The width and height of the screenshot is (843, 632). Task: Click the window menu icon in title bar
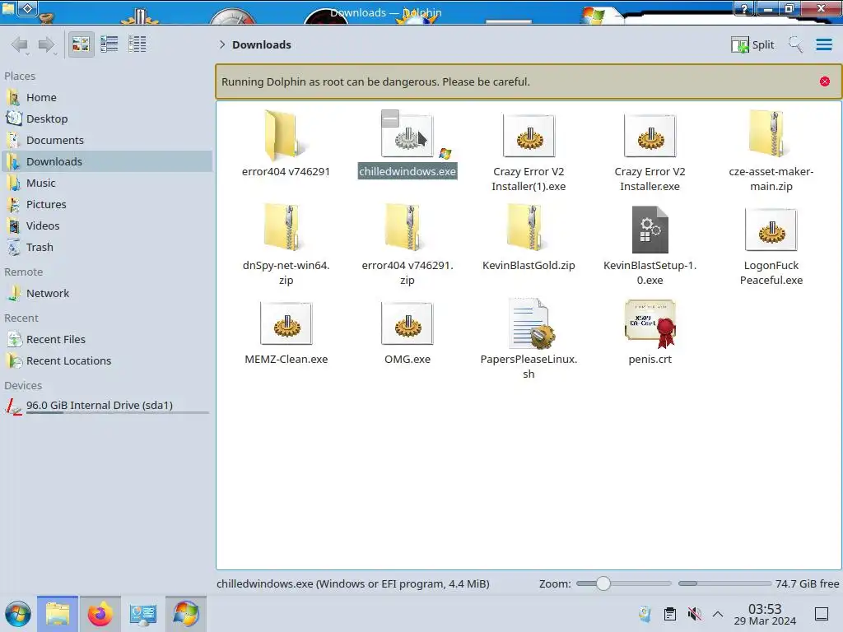8,8
